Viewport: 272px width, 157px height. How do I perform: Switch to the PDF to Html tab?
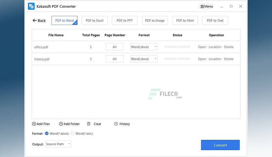[185, 20]
